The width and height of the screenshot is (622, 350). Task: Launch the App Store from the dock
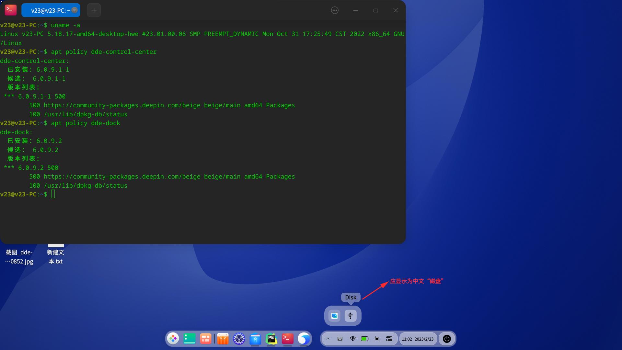click(x=223, y=338)
